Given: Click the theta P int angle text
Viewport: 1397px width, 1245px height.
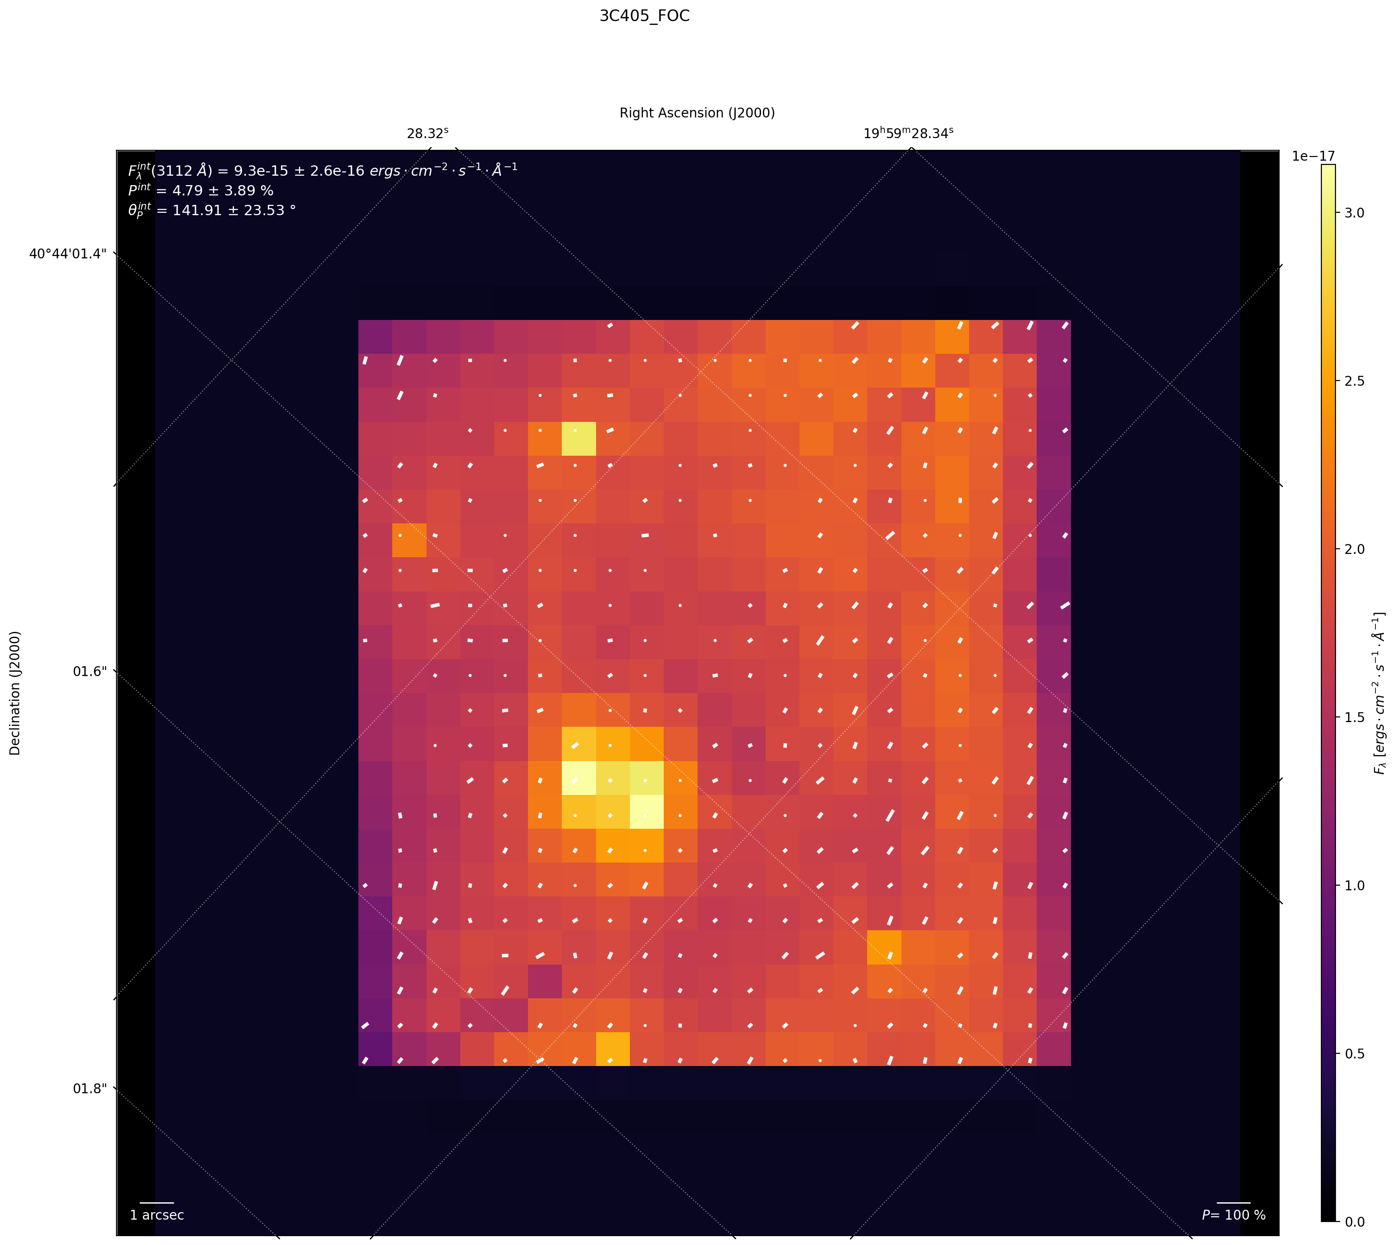Looking at the screenshot, I should click(211, 210).
